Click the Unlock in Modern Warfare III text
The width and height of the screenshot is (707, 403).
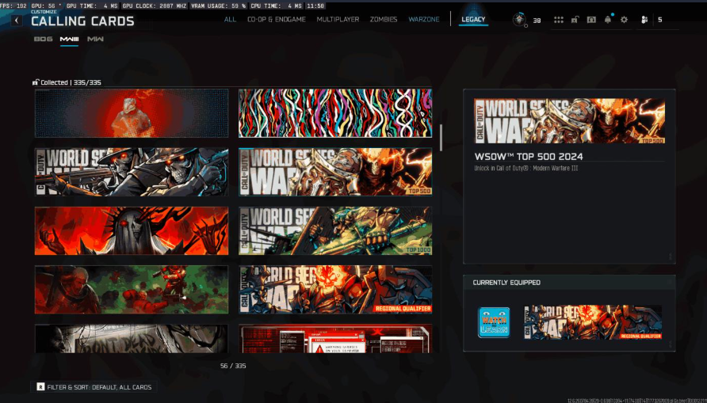(x=526, y=169)
